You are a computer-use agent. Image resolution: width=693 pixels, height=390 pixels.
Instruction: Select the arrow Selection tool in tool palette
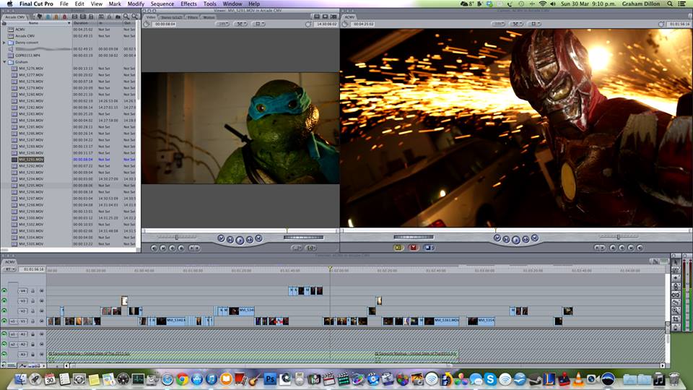676,261
